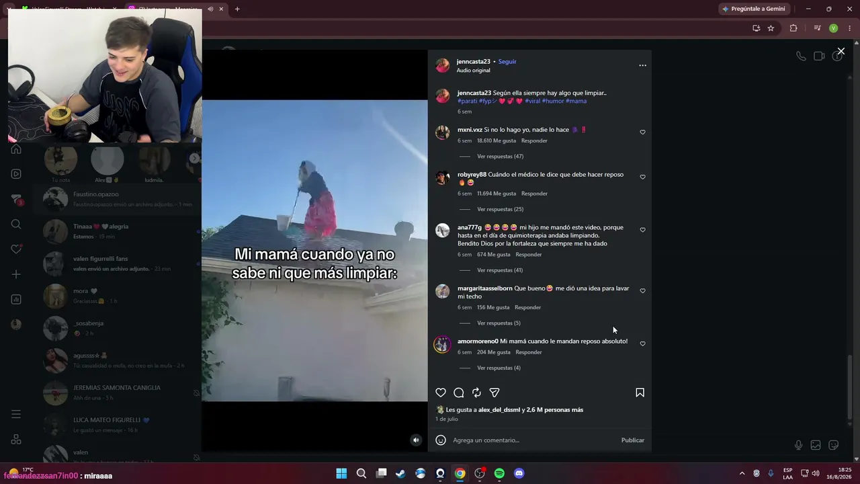Like the comment by mxni.vxz

pyautogui.click(x=642, y=132)
